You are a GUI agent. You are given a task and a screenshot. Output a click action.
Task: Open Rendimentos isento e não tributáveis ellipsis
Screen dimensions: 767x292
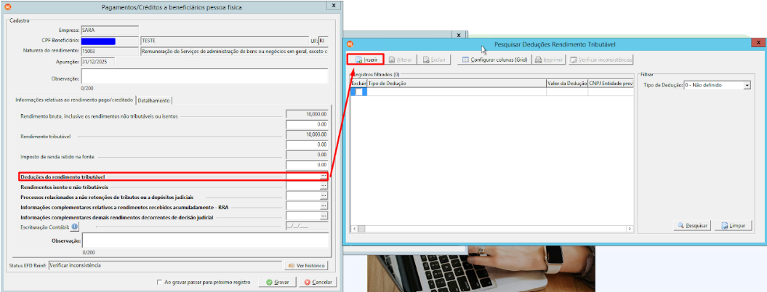[x=324, y=187]
